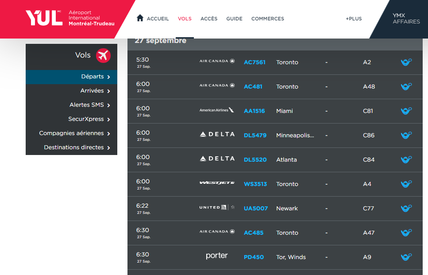Open flight AC481 details link
The height and width of the screenshot is (275, 428).
253,87
